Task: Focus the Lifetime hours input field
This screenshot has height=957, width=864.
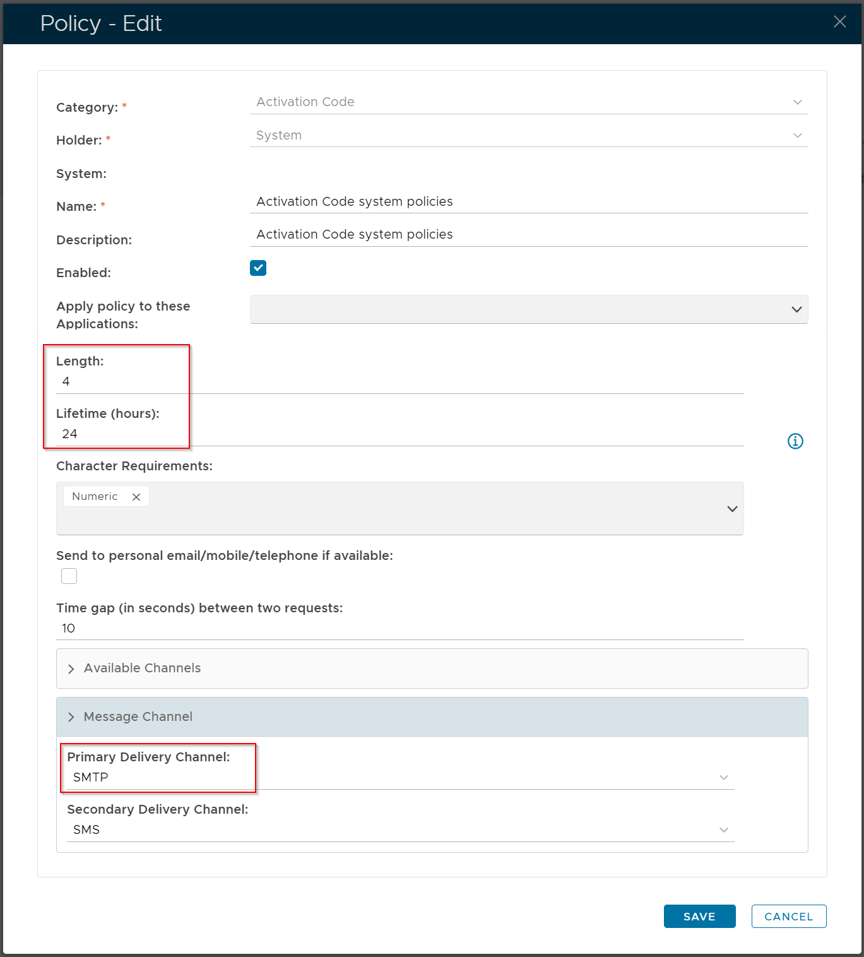Action: (400, 434)
